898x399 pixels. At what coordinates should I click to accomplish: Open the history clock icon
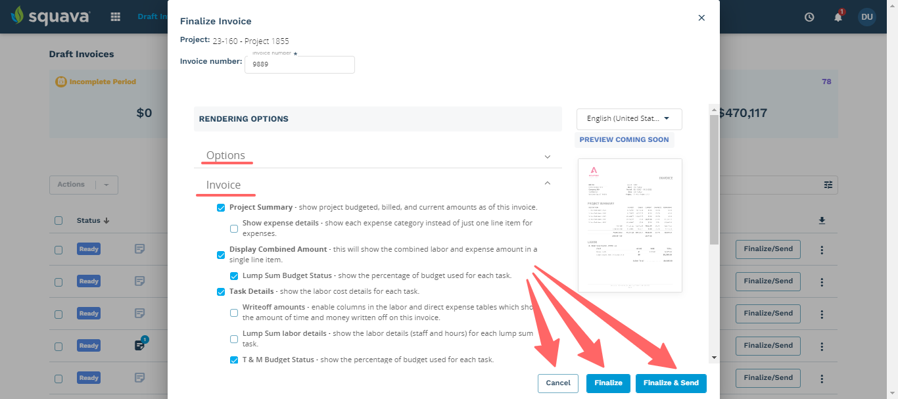click(x=809, y=16)
